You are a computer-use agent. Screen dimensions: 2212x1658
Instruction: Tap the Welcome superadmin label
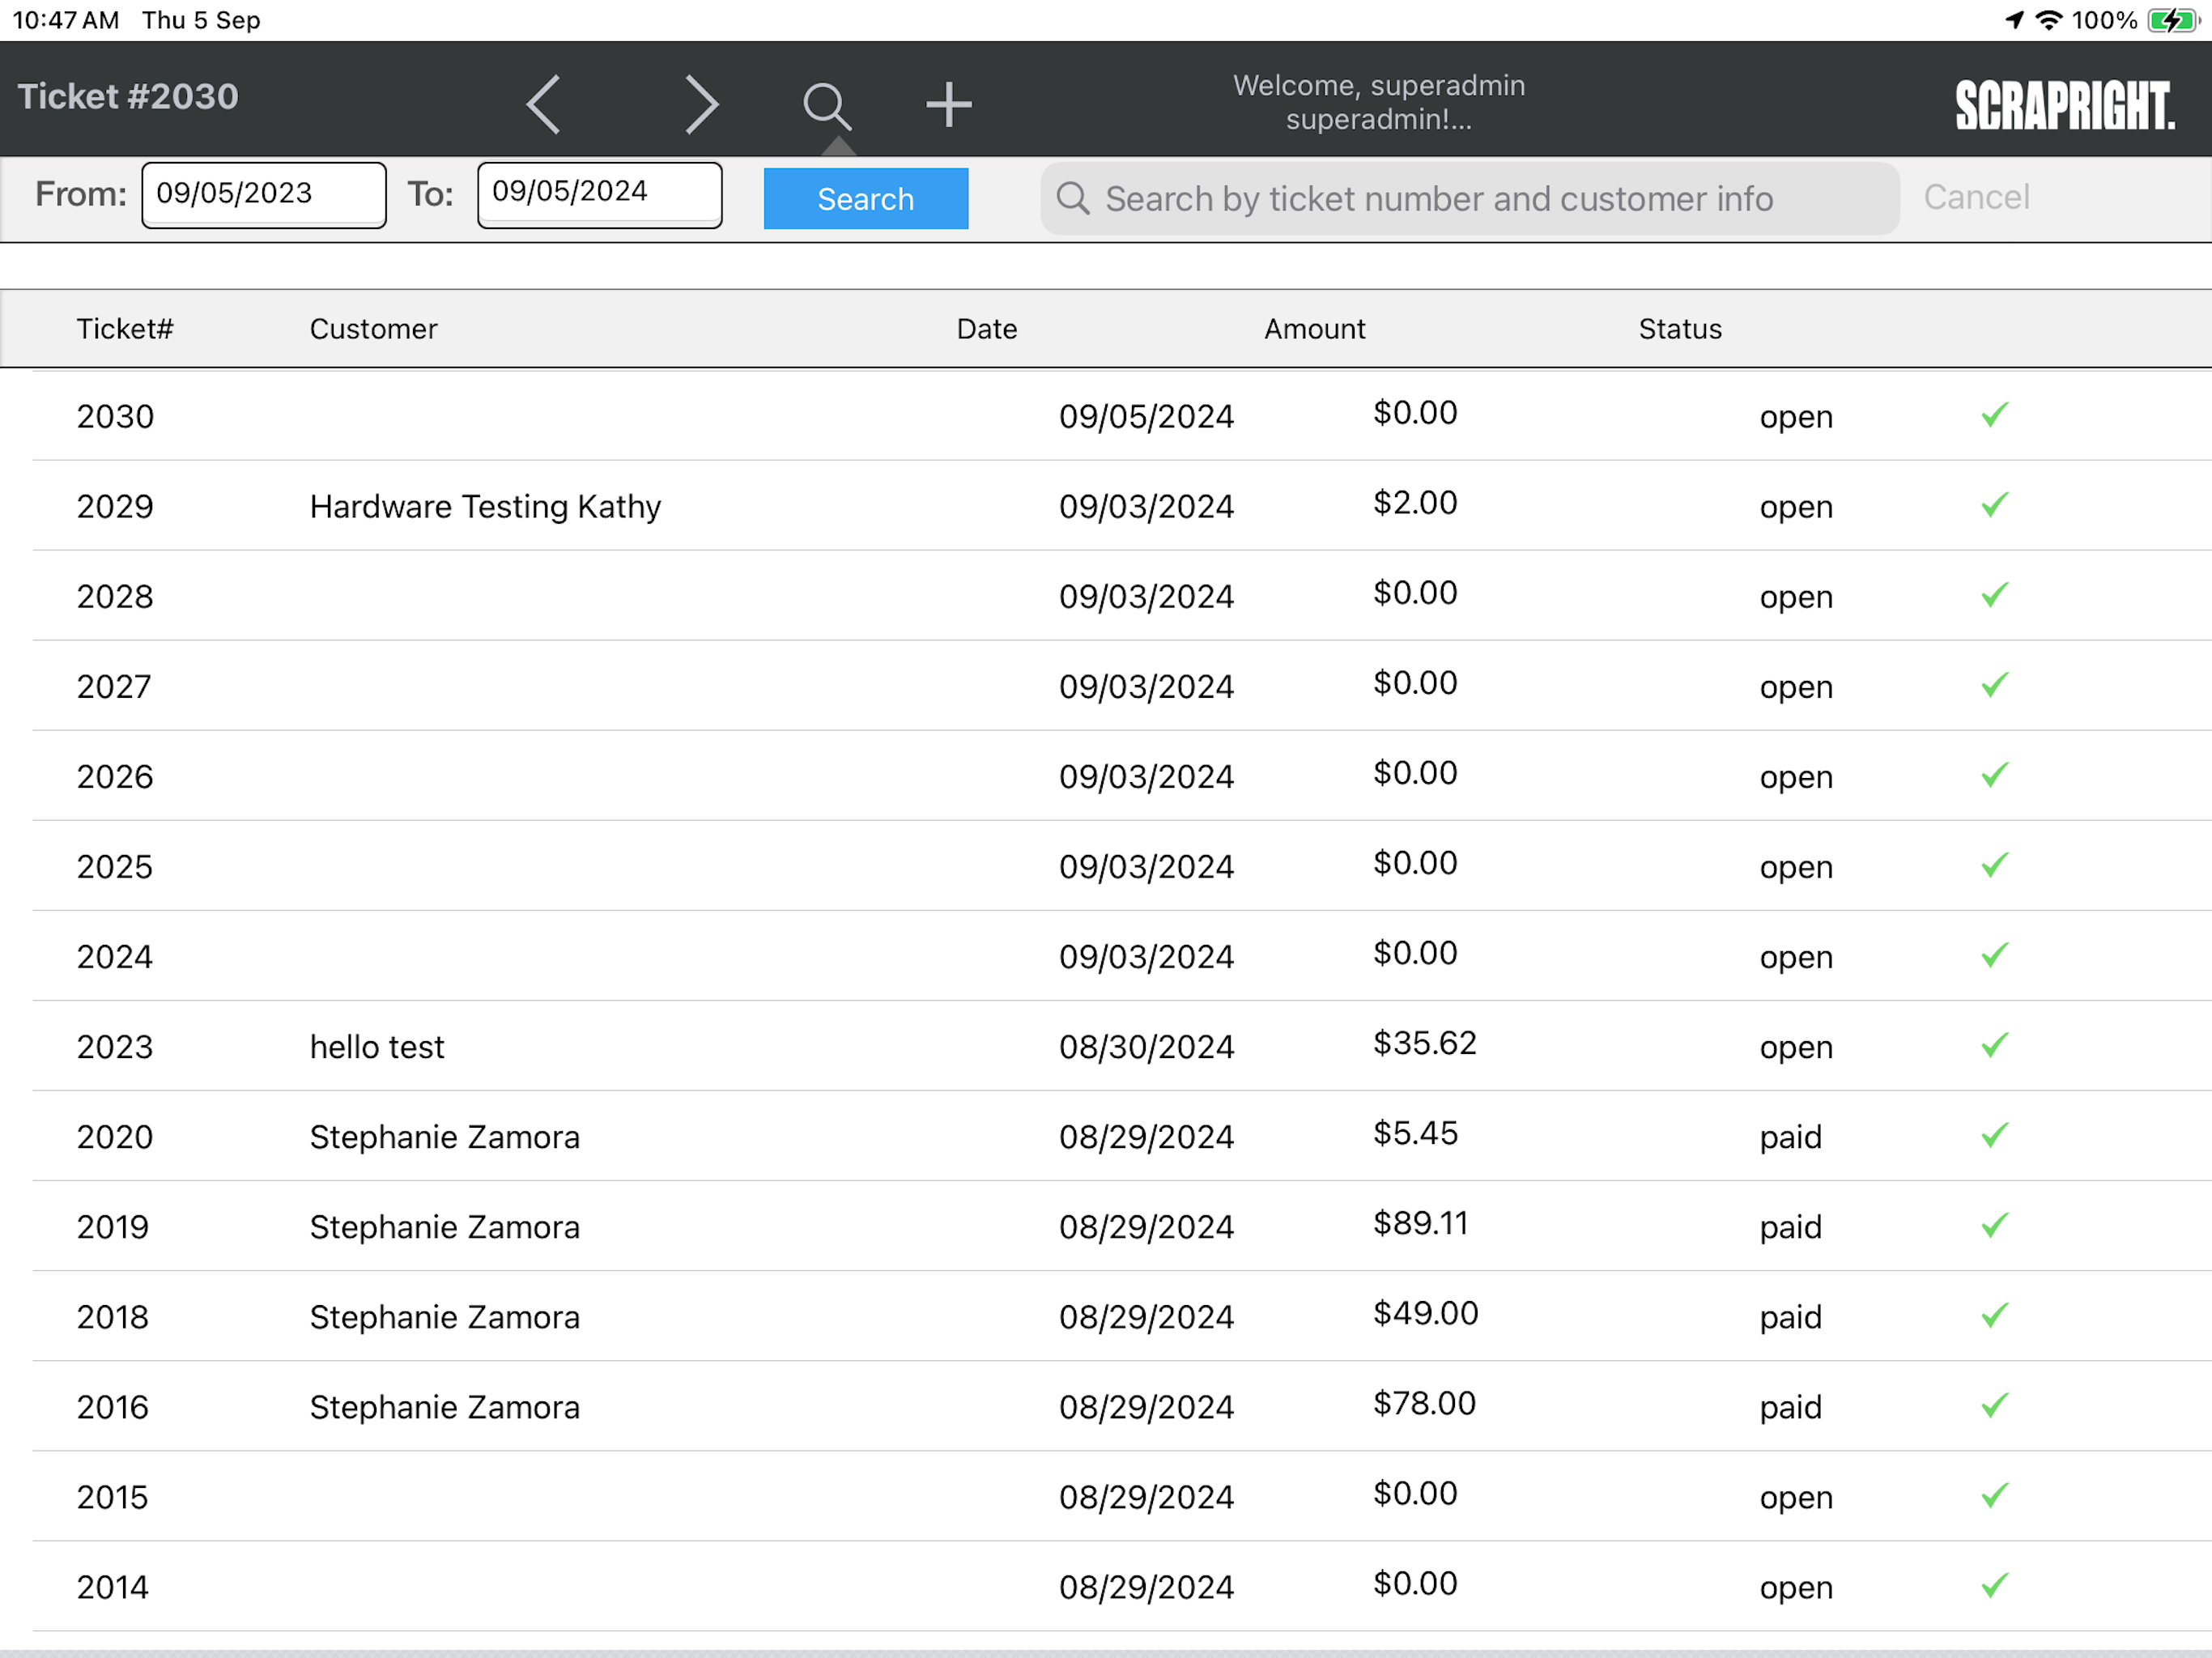tap(1378, 102)
